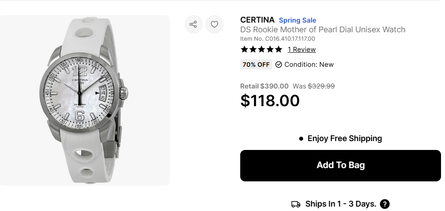Click the share icon button

pyautogui.click(x=193, y=24)
